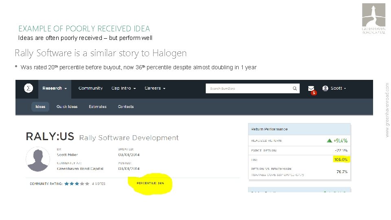Viewport: 391px width, 220px height.
Task: Open the mail inbox icon
Action: point(311,88)
